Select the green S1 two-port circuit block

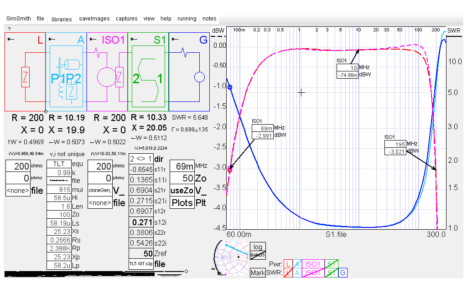[x=148, y=72]
